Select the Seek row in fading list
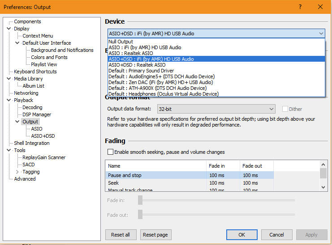 [x=113, y=183]
